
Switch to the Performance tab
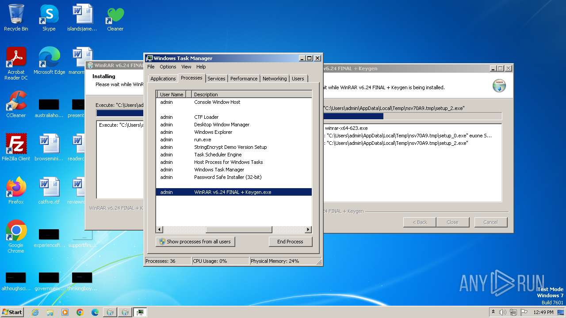click(x=244, y=79)
